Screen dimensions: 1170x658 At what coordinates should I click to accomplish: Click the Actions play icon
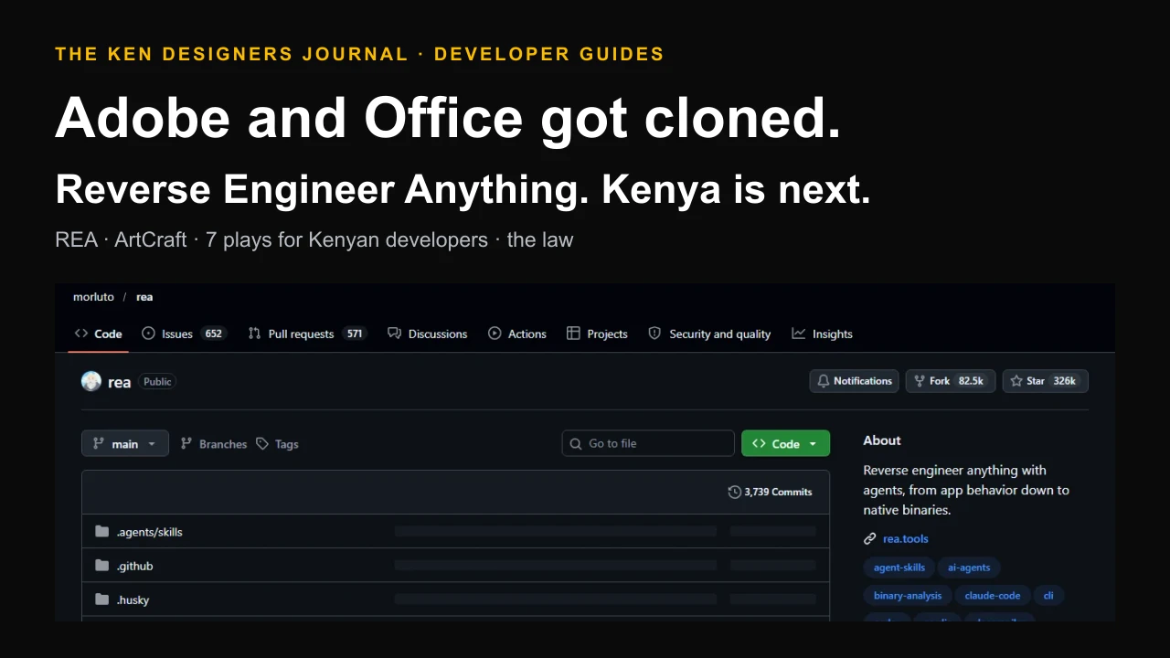495,334
